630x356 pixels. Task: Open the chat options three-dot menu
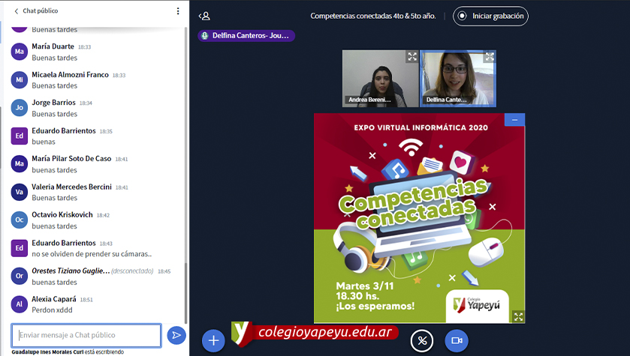(178, 11)
